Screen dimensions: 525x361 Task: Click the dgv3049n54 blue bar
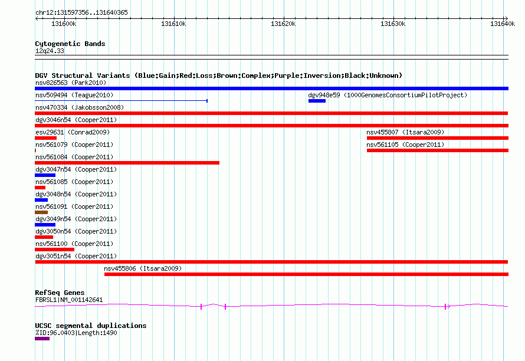click(45, 225)
